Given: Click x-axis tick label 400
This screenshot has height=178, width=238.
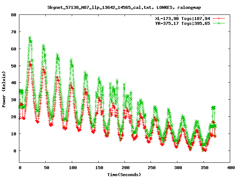Looking at the screenshot, I should (231, 168).
